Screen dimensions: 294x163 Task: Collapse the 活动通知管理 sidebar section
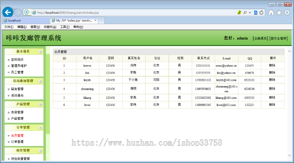click(40, 81)
